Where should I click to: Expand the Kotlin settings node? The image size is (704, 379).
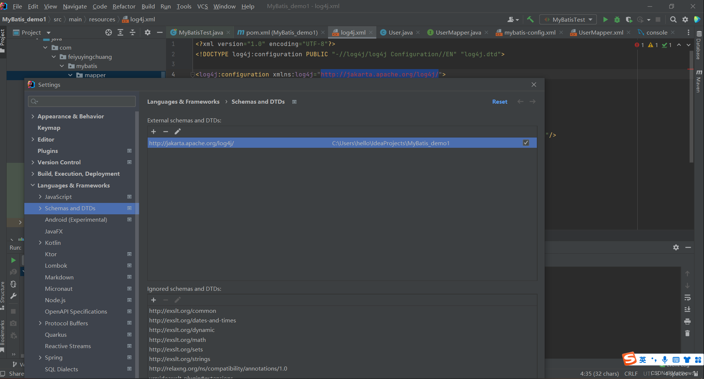[x=40, y=243]
